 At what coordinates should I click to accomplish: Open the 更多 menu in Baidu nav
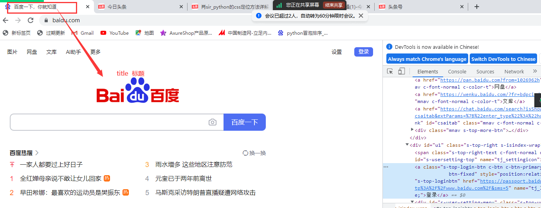click(96, 52)
